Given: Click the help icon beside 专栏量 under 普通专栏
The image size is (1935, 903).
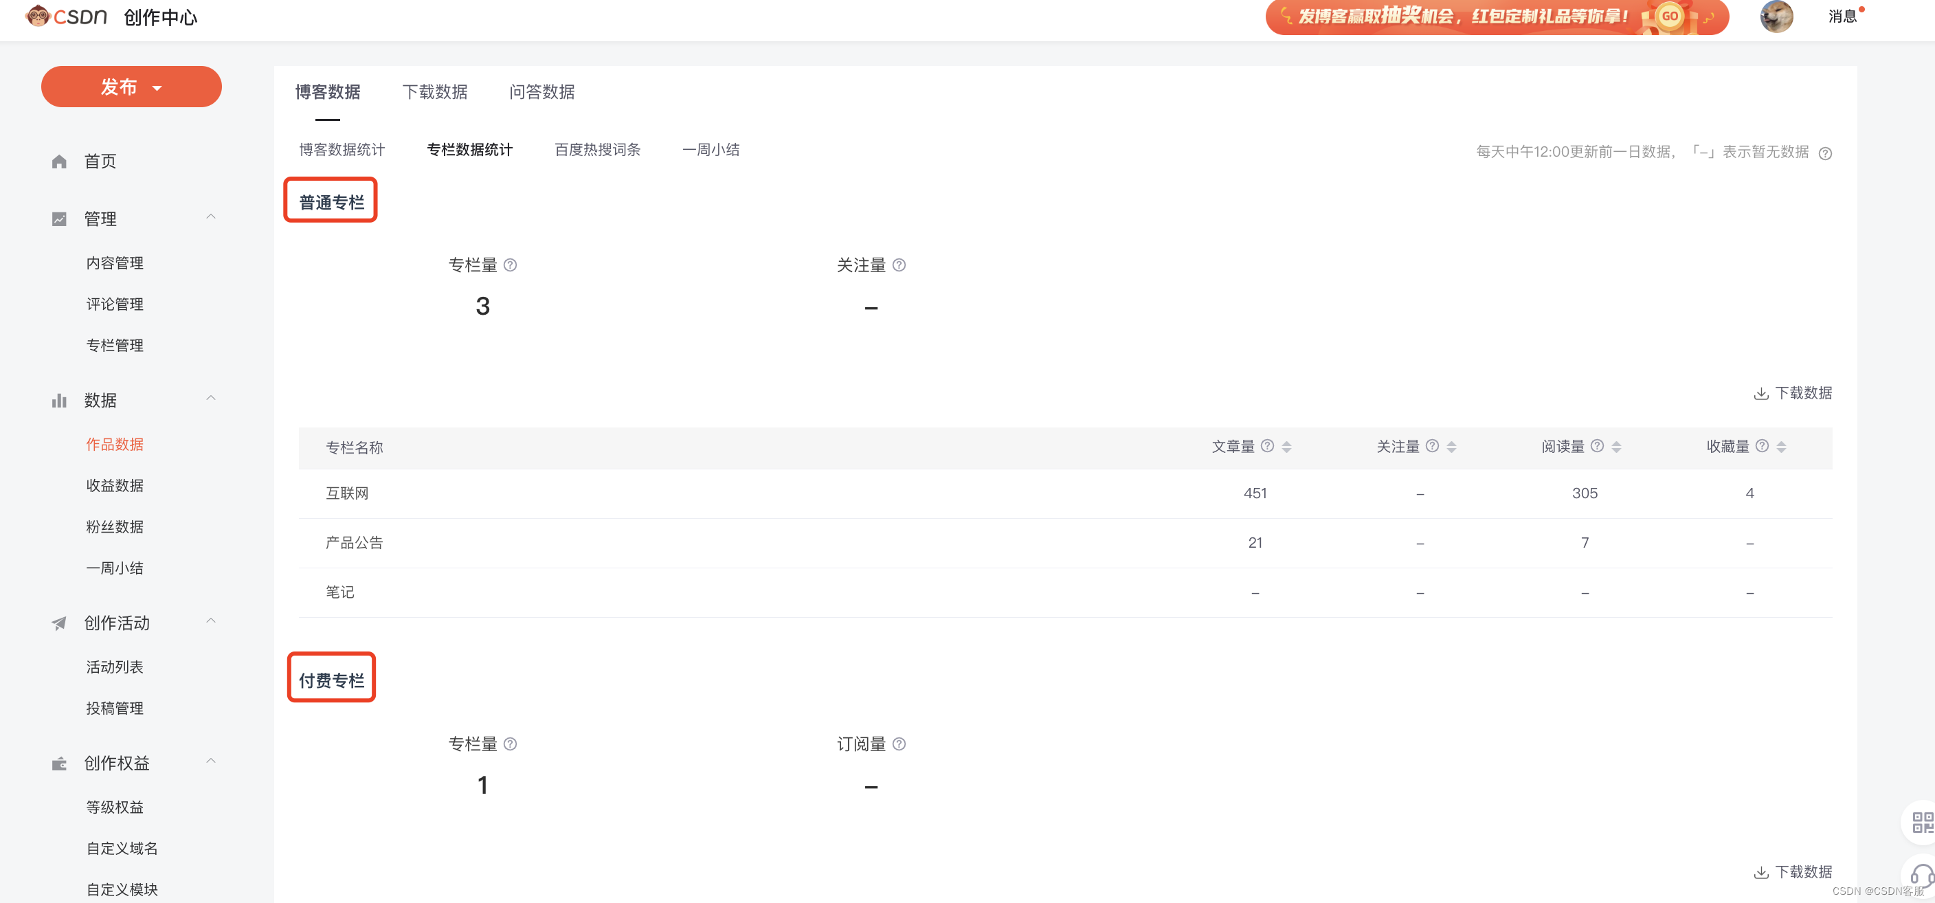Looking at the screenshot, I should click(510, 265).
